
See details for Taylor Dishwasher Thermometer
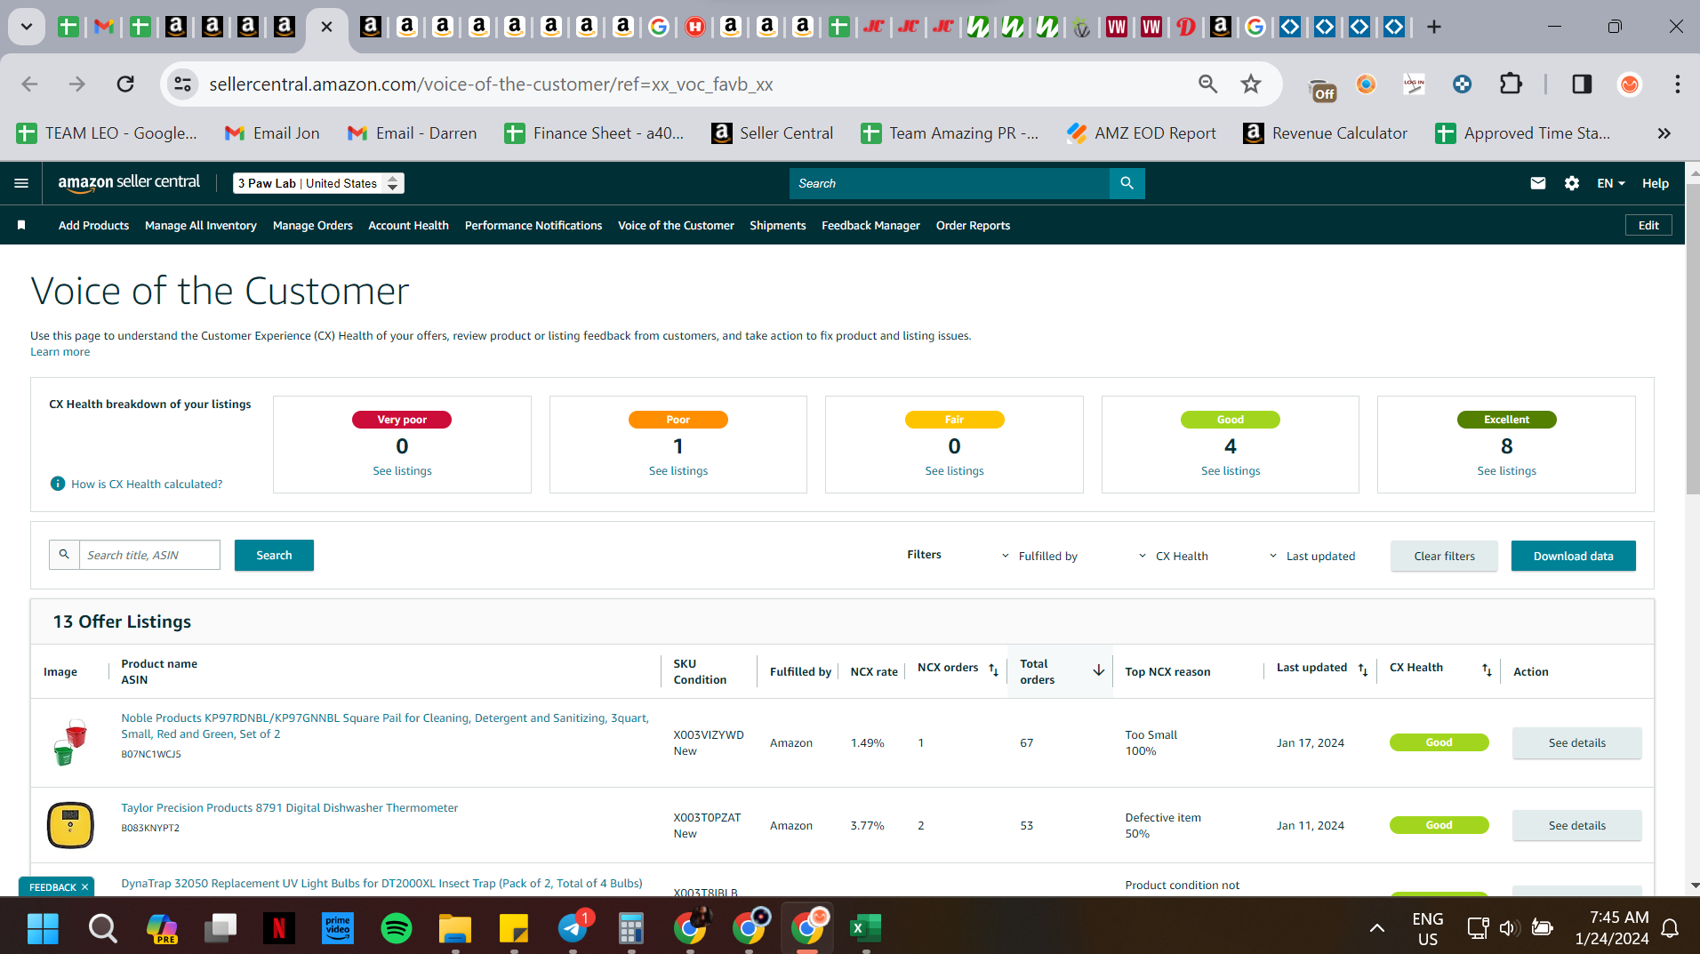(x=1576, y=825)
